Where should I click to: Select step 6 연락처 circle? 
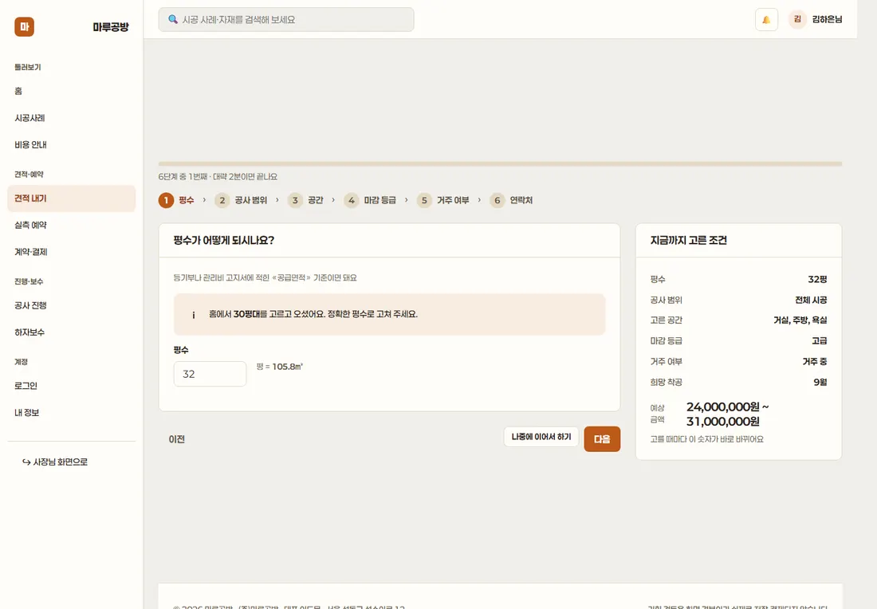[x=497, y=200]
